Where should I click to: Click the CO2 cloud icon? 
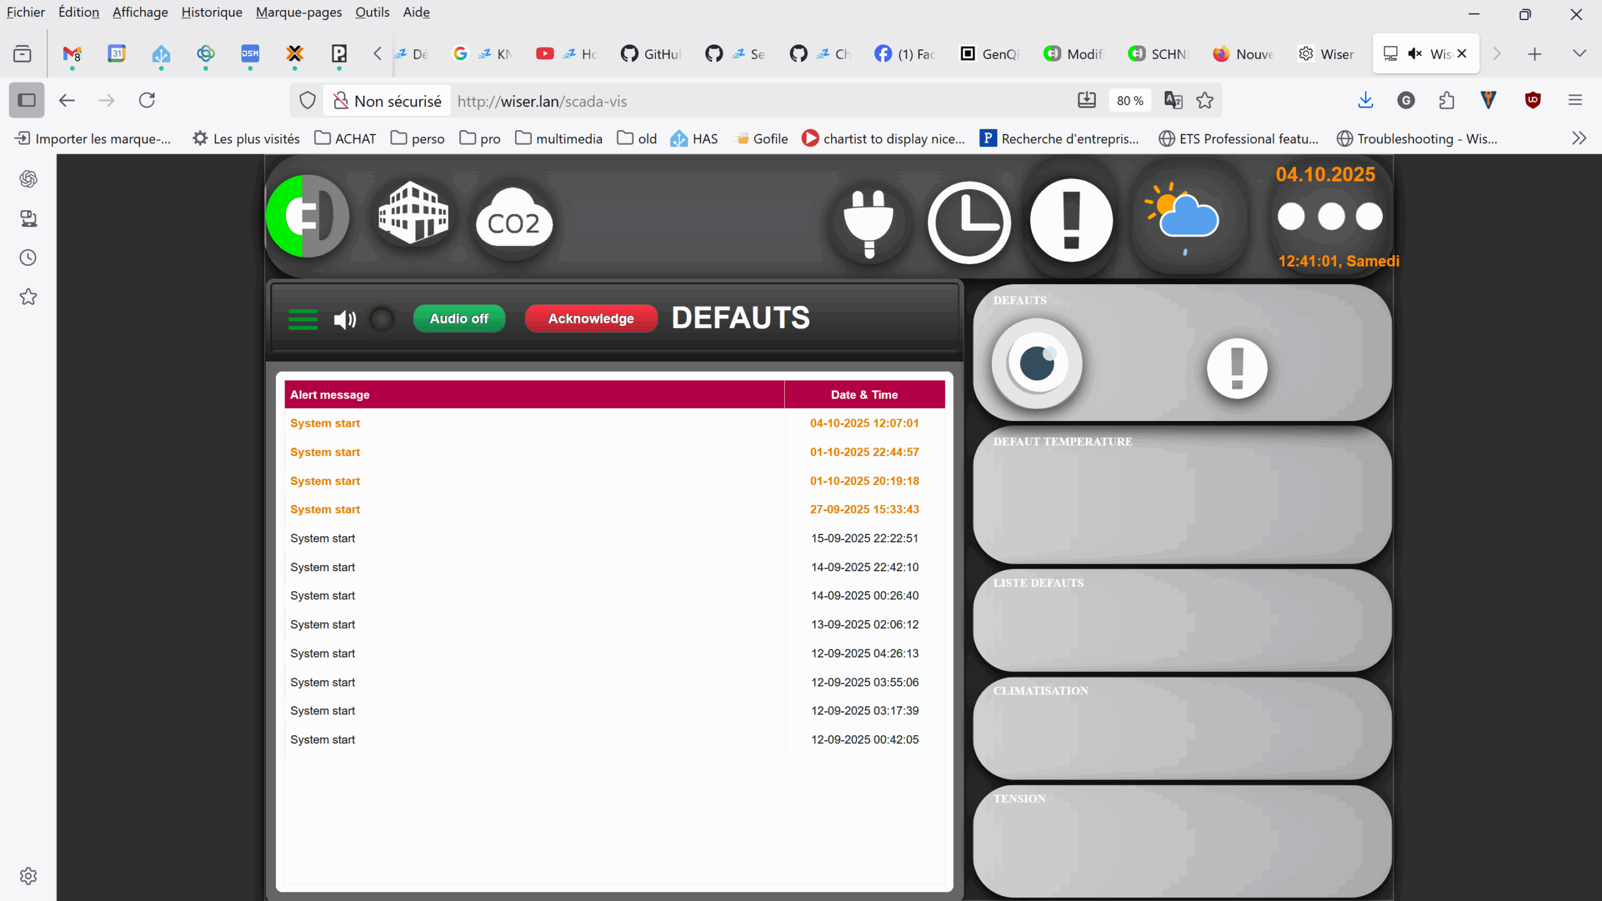tap(513, 220)
